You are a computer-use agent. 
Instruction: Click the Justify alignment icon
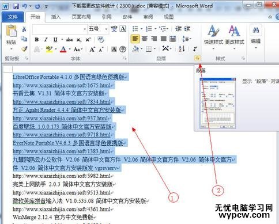pos(164,39)
